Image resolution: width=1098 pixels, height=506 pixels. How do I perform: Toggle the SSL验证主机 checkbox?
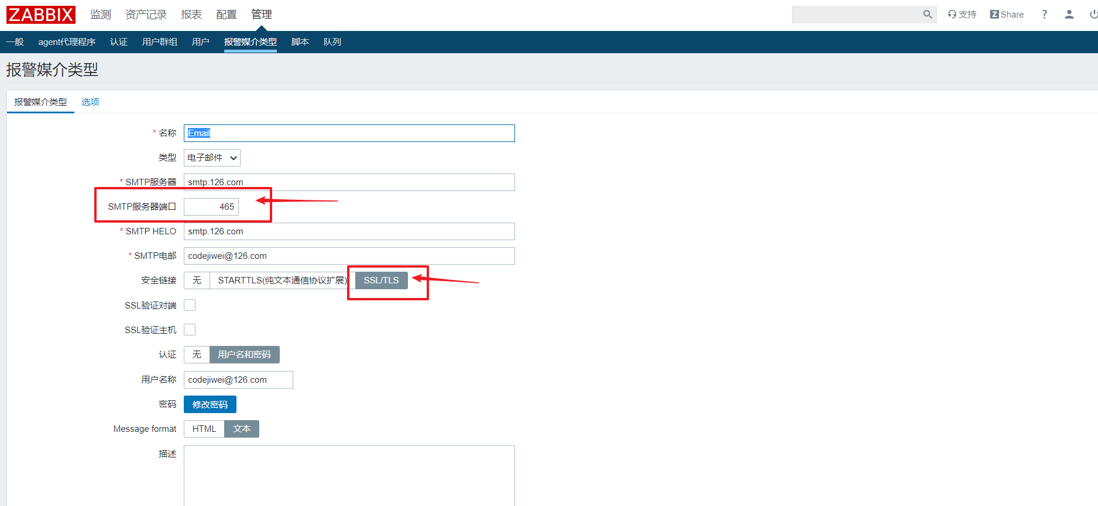coord(190,330)
